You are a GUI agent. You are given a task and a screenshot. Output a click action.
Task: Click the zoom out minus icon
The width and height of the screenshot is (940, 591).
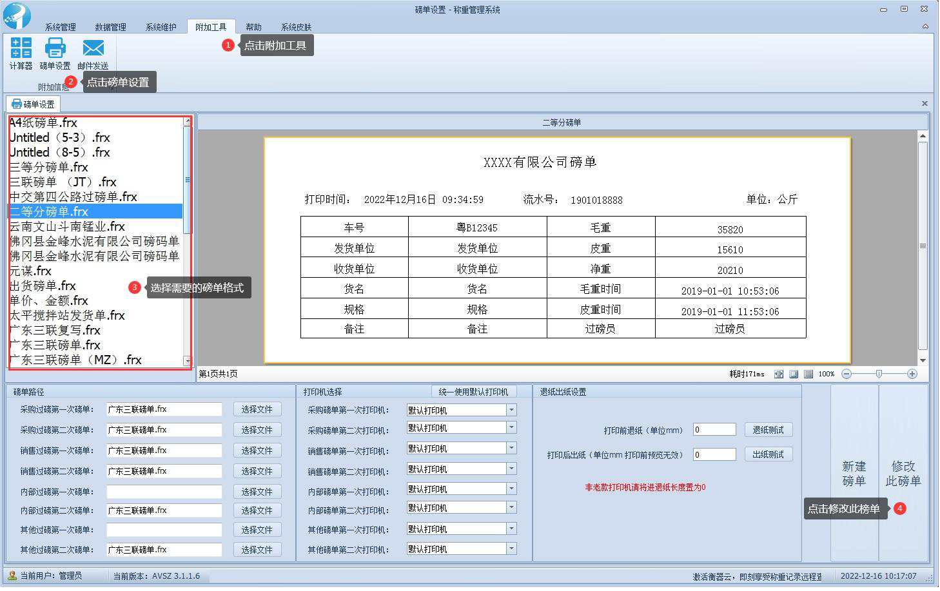click(x=847, y=374)
